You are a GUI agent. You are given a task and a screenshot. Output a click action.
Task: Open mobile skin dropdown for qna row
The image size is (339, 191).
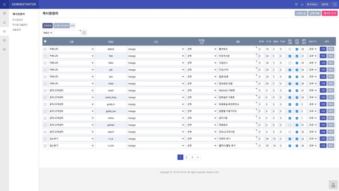(202, 77)
